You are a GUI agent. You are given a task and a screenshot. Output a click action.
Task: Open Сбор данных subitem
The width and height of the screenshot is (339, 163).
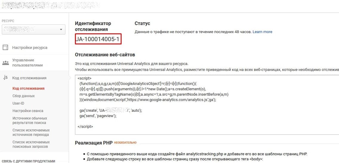coord(24,96)
